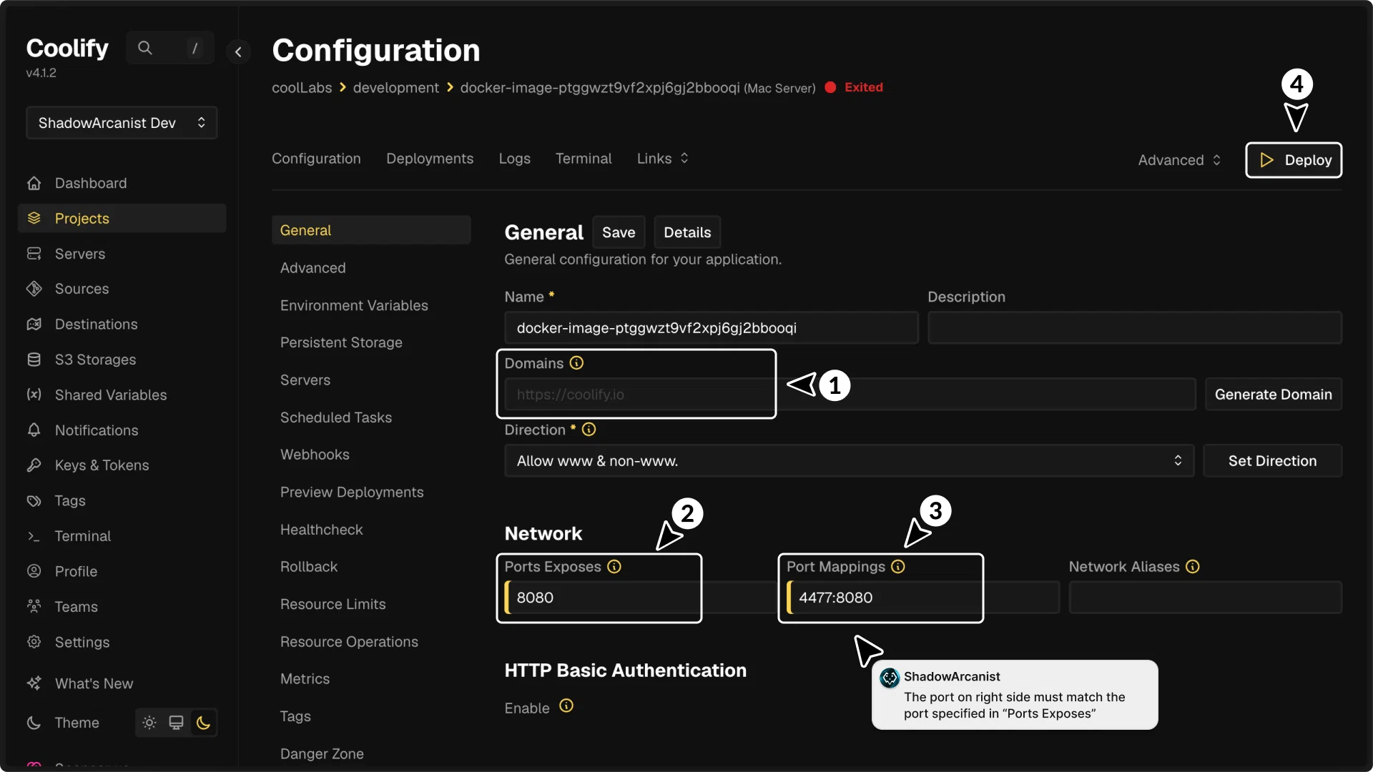The width and height of the screenshot is (1373, 772).
Task: Click the Teams people icon
Action: point(34,606)
